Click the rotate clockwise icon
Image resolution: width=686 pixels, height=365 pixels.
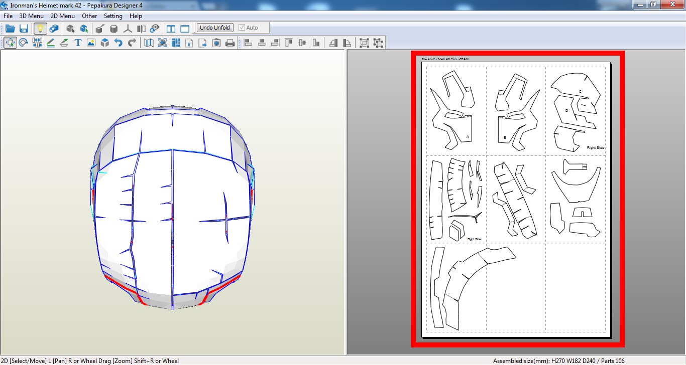click(x=347, y=43)
